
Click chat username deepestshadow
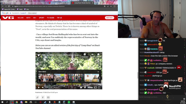(x=157, y=80)
